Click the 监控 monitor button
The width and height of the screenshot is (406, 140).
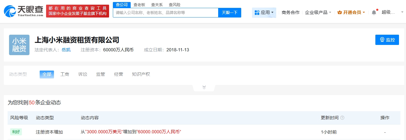(x=387, y=40)
